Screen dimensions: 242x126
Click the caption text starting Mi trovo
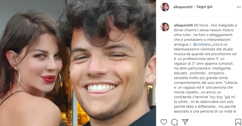tap(205, 68)
